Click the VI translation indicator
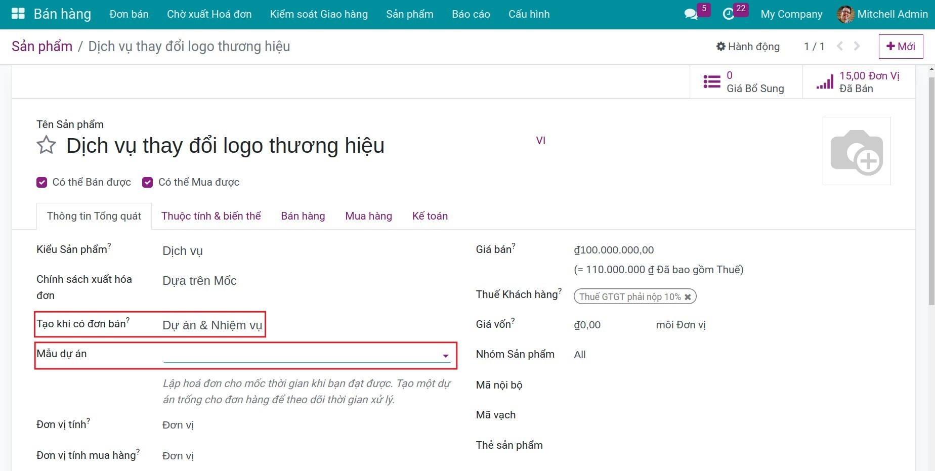Viewport: 935px width, 471px height. [541, 140]
